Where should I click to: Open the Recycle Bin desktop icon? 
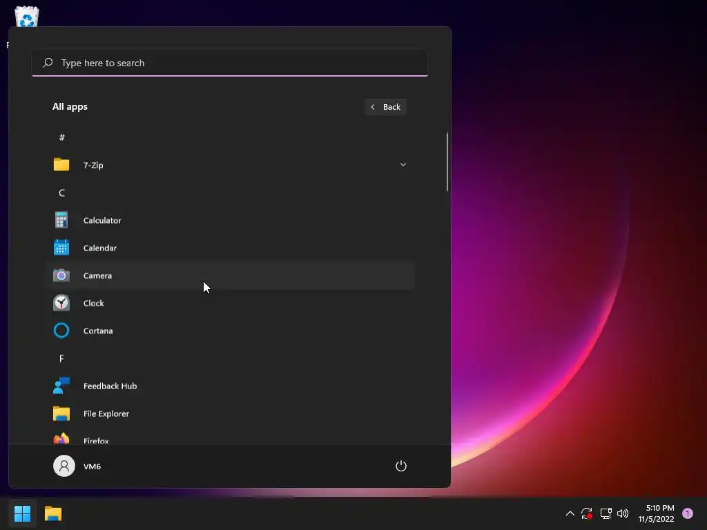(x=27, y=17)
